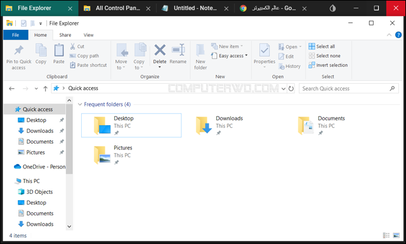Open the File menu tab
406x244 pixels.
click(15, 35)
